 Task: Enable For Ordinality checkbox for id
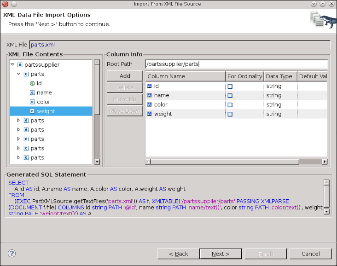(230, 87)
